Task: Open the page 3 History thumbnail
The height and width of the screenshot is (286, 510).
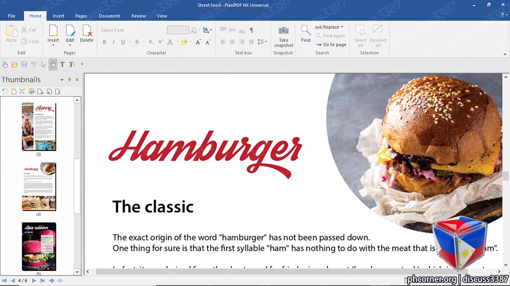Action: tap(39, 126)
